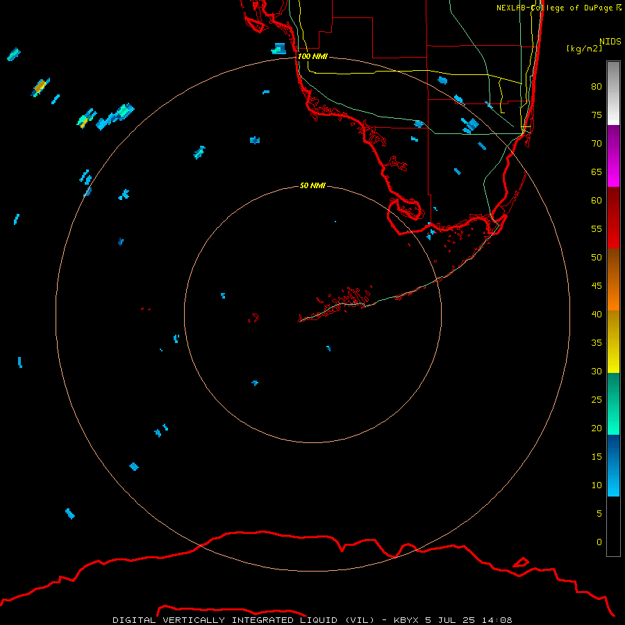Click the 25 scale value

click(x=597, y=400)
